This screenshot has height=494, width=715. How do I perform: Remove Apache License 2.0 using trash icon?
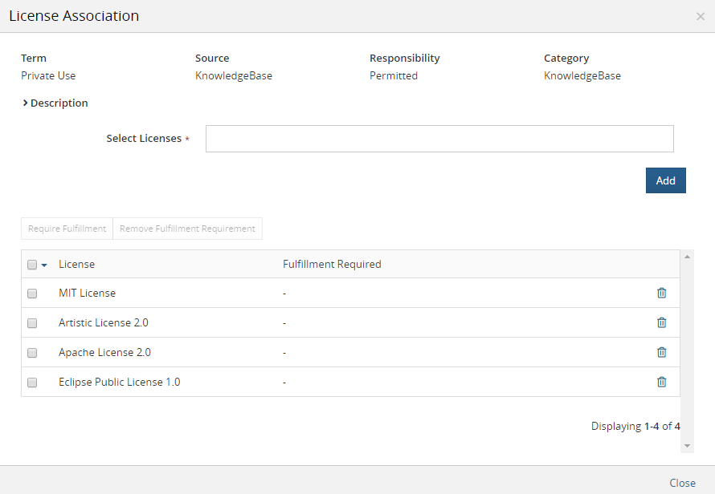click(x=661, y=352)
